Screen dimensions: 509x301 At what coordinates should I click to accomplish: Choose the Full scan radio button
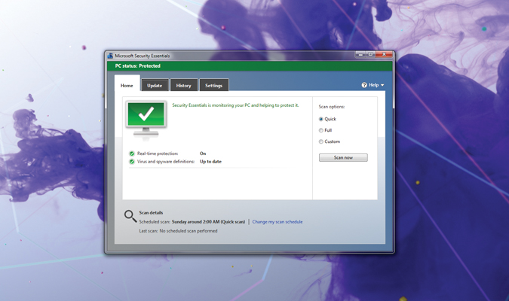coord(321,130)
